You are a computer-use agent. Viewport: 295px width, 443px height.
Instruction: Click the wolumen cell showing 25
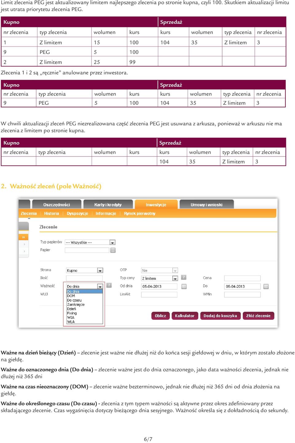pyautogui.click(x=97, y=62)
